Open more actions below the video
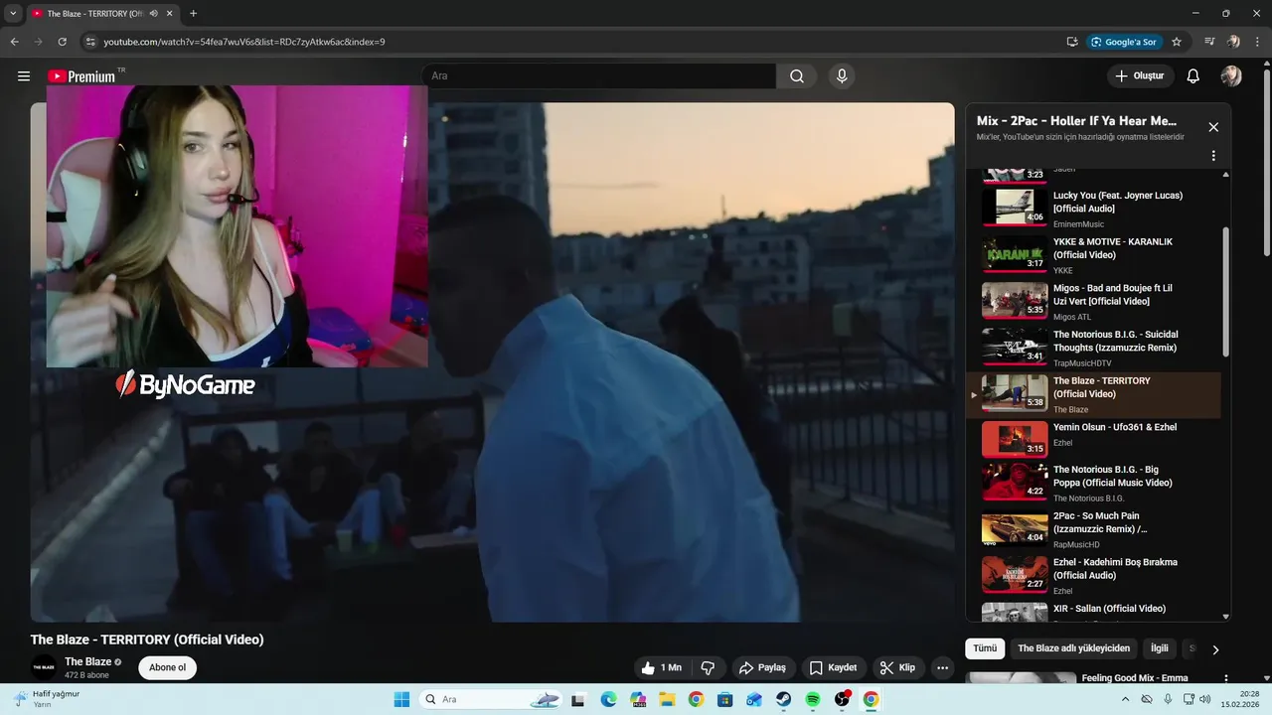Viewport: 1272px width, 715px height. click(943, 668)
